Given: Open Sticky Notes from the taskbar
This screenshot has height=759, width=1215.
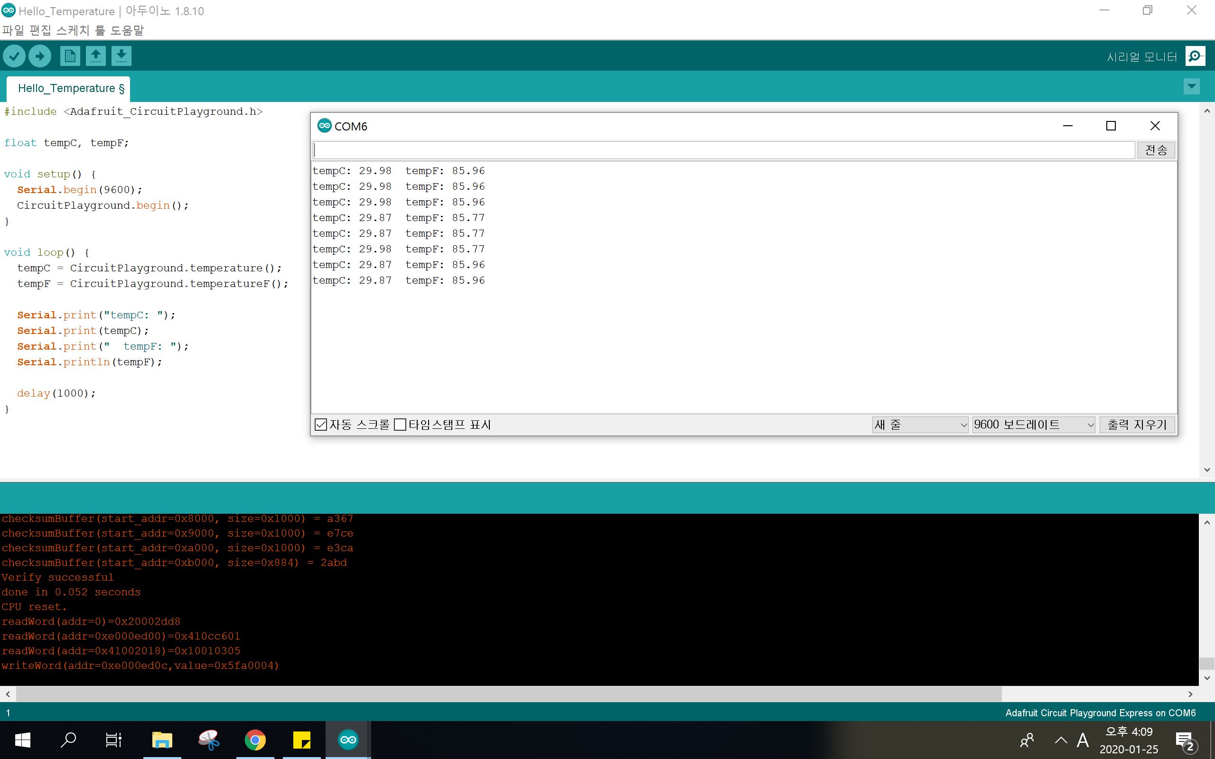Looking at the screenshot, I should (x=302, y=740).
